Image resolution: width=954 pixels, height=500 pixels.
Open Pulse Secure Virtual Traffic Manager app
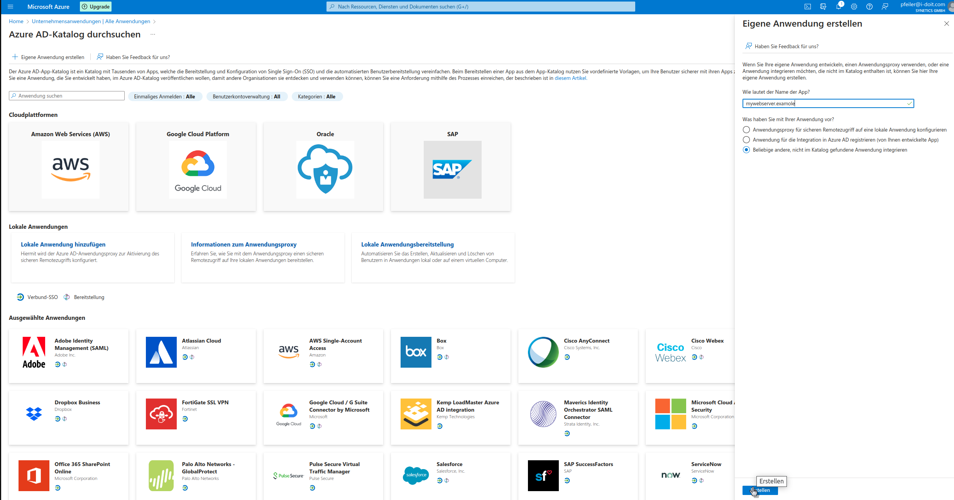pos(323,476)
